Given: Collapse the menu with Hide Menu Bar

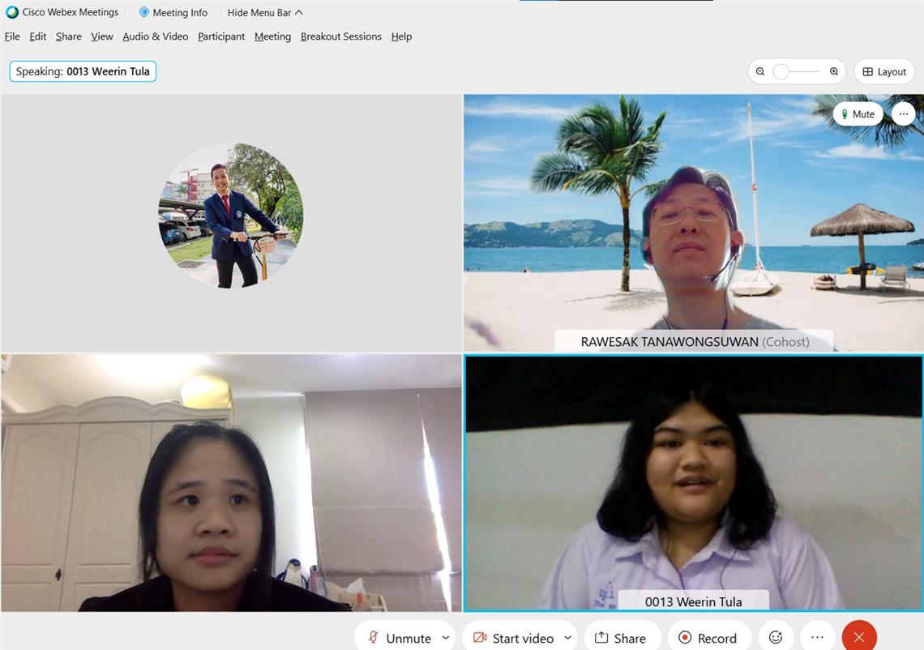Looking at the screenshot, I should (265, 12).
